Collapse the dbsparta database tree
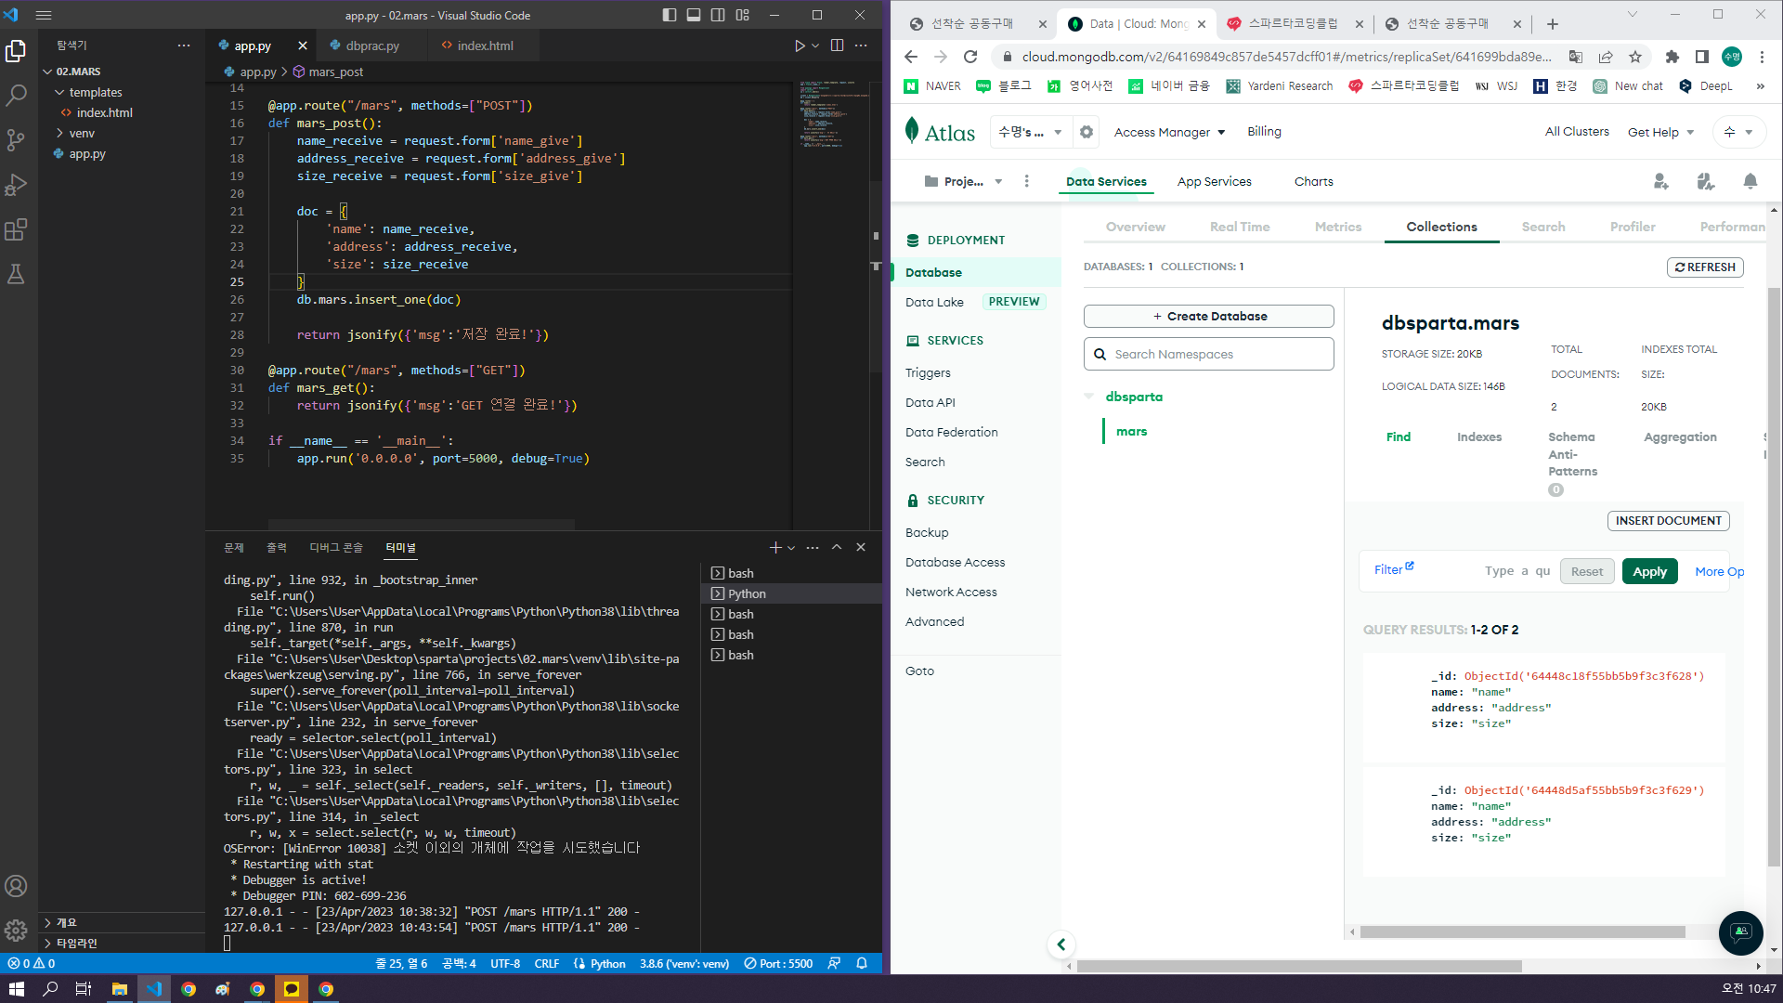This screenshot has width=1783, height=1003. coord(1089,397)
